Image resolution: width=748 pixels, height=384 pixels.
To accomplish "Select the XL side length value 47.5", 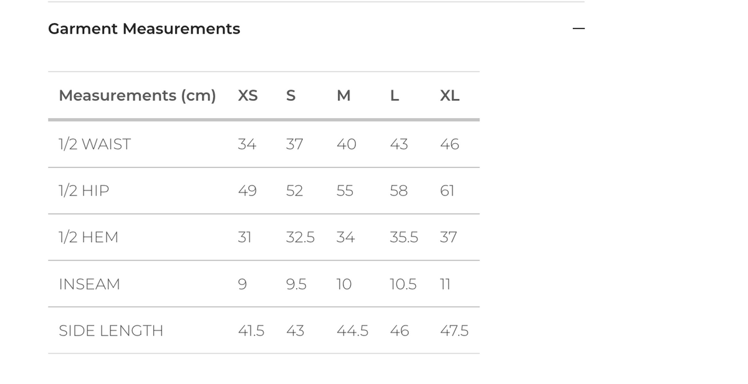I will pyautogui.click(x=454, y=331).
